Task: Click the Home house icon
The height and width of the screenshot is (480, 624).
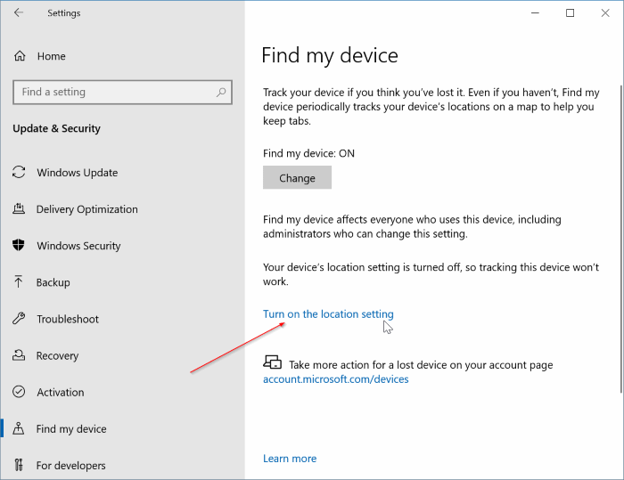Action: pos(20,56)
